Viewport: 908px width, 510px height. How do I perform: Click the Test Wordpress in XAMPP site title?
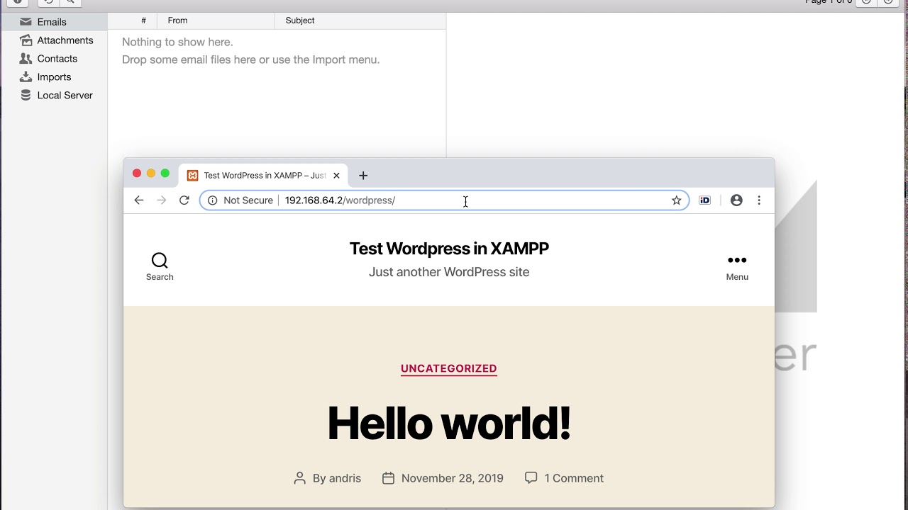(x=449, y=249)
